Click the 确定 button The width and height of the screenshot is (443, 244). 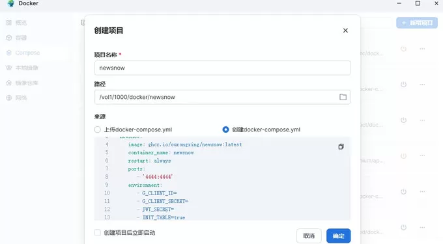(339, 236)
